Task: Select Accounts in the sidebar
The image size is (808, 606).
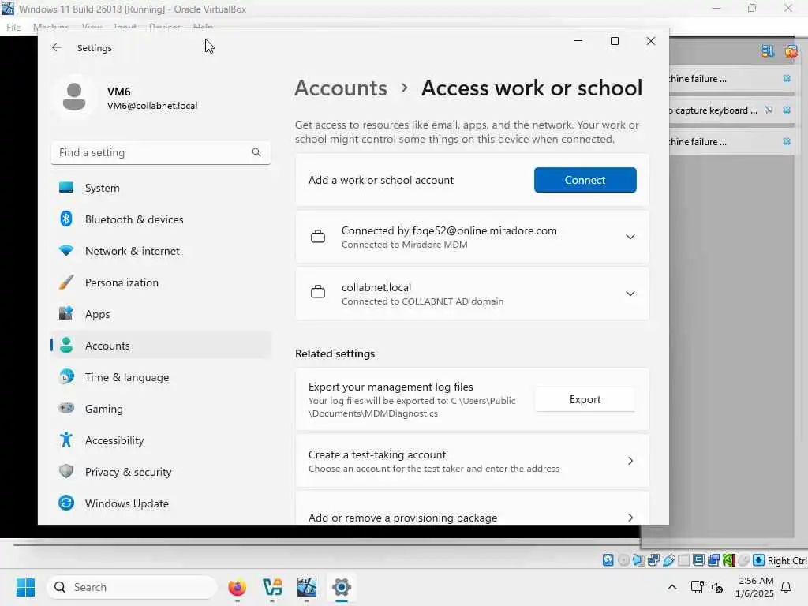Action: pyautogui.click(x=161, y=346)
